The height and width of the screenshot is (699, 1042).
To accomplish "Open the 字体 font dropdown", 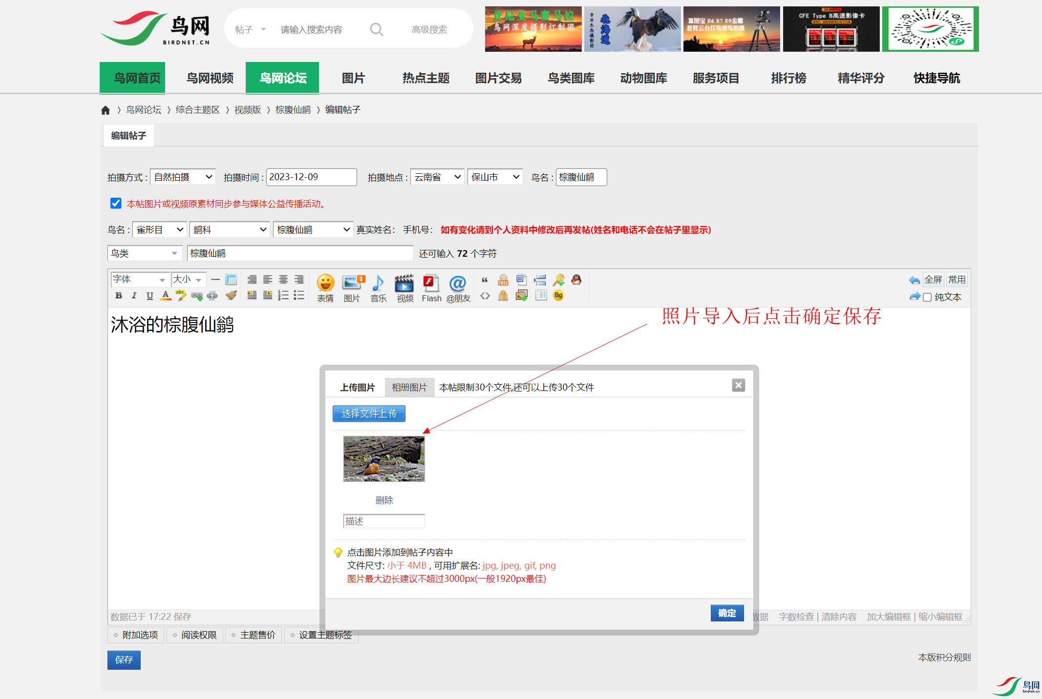I will click(140, 280).
